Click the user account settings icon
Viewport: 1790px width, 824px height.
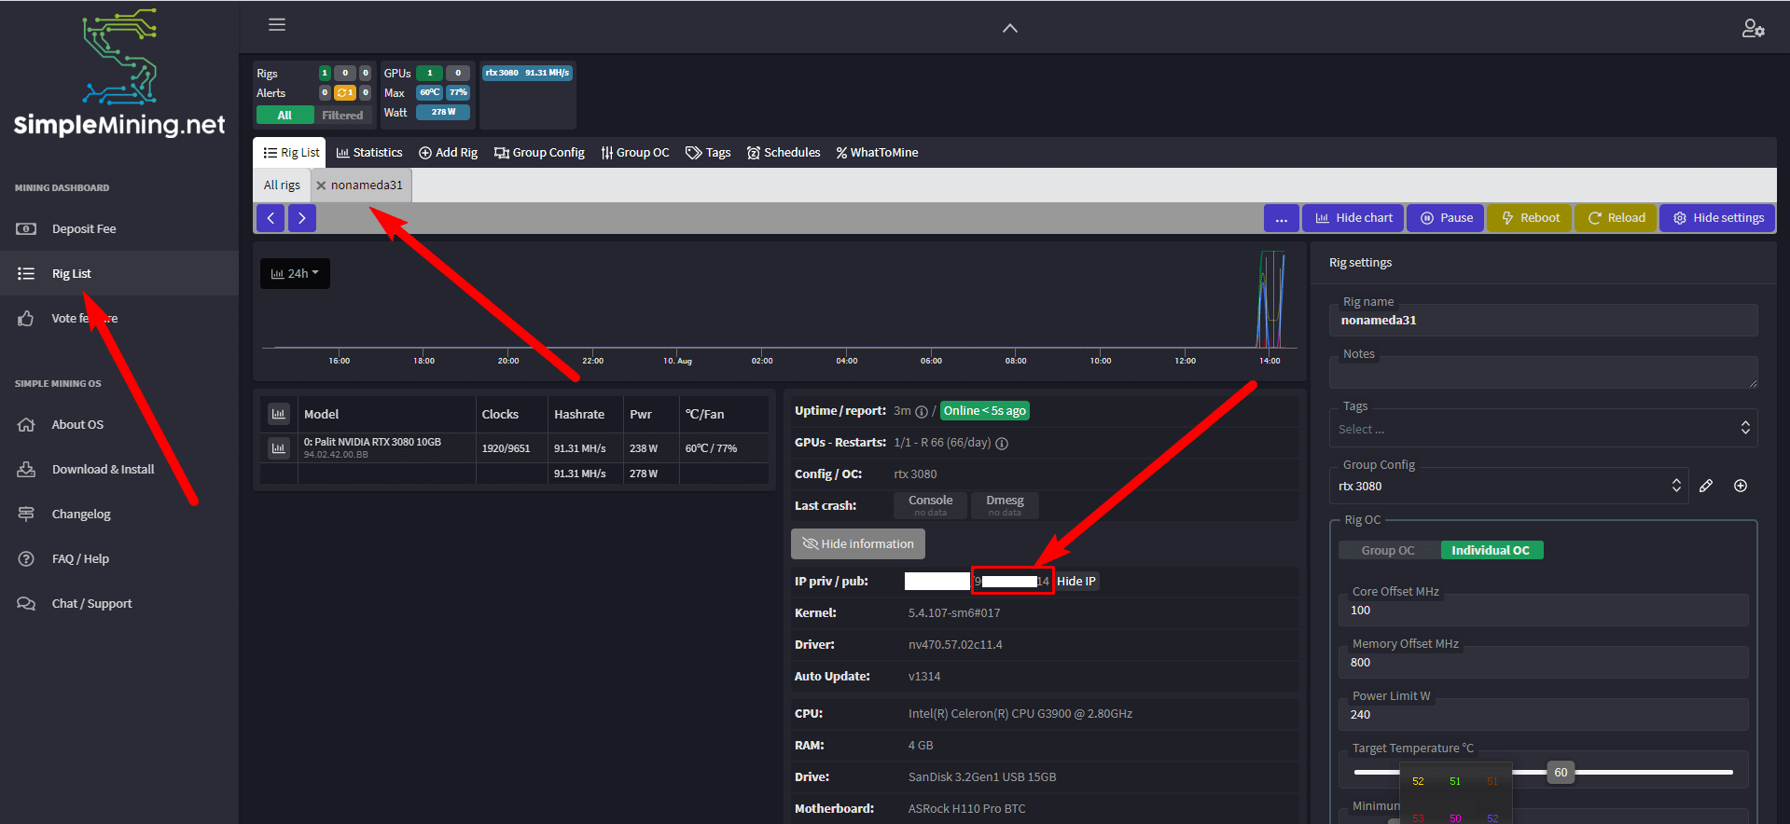1753,29
